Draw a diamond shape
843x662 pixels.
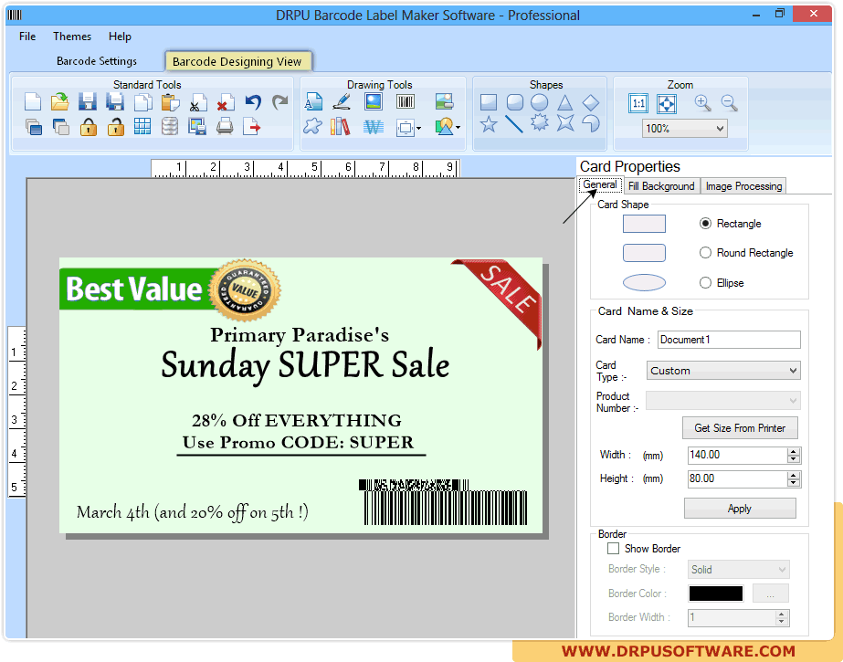[590, 102]
